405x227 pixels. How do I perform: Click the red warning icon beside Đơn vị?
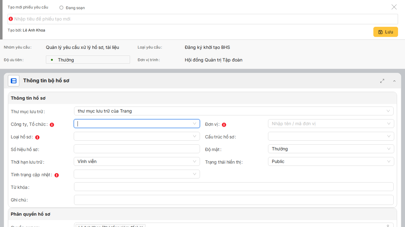(x=224, y=125)
